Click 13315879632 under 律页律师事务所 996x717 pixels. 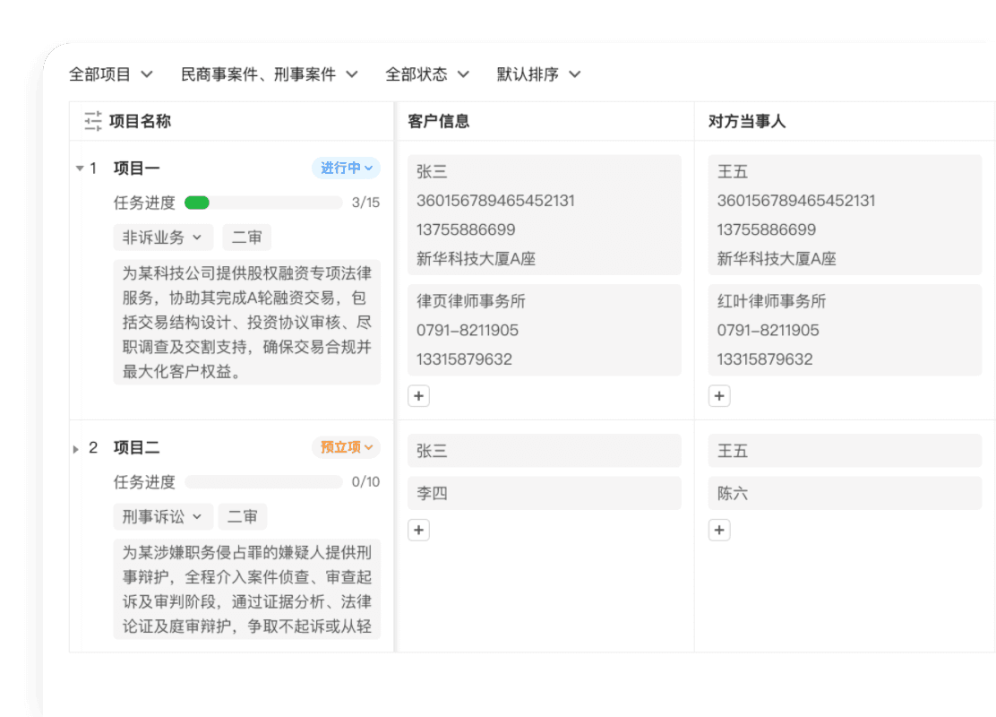464,359
